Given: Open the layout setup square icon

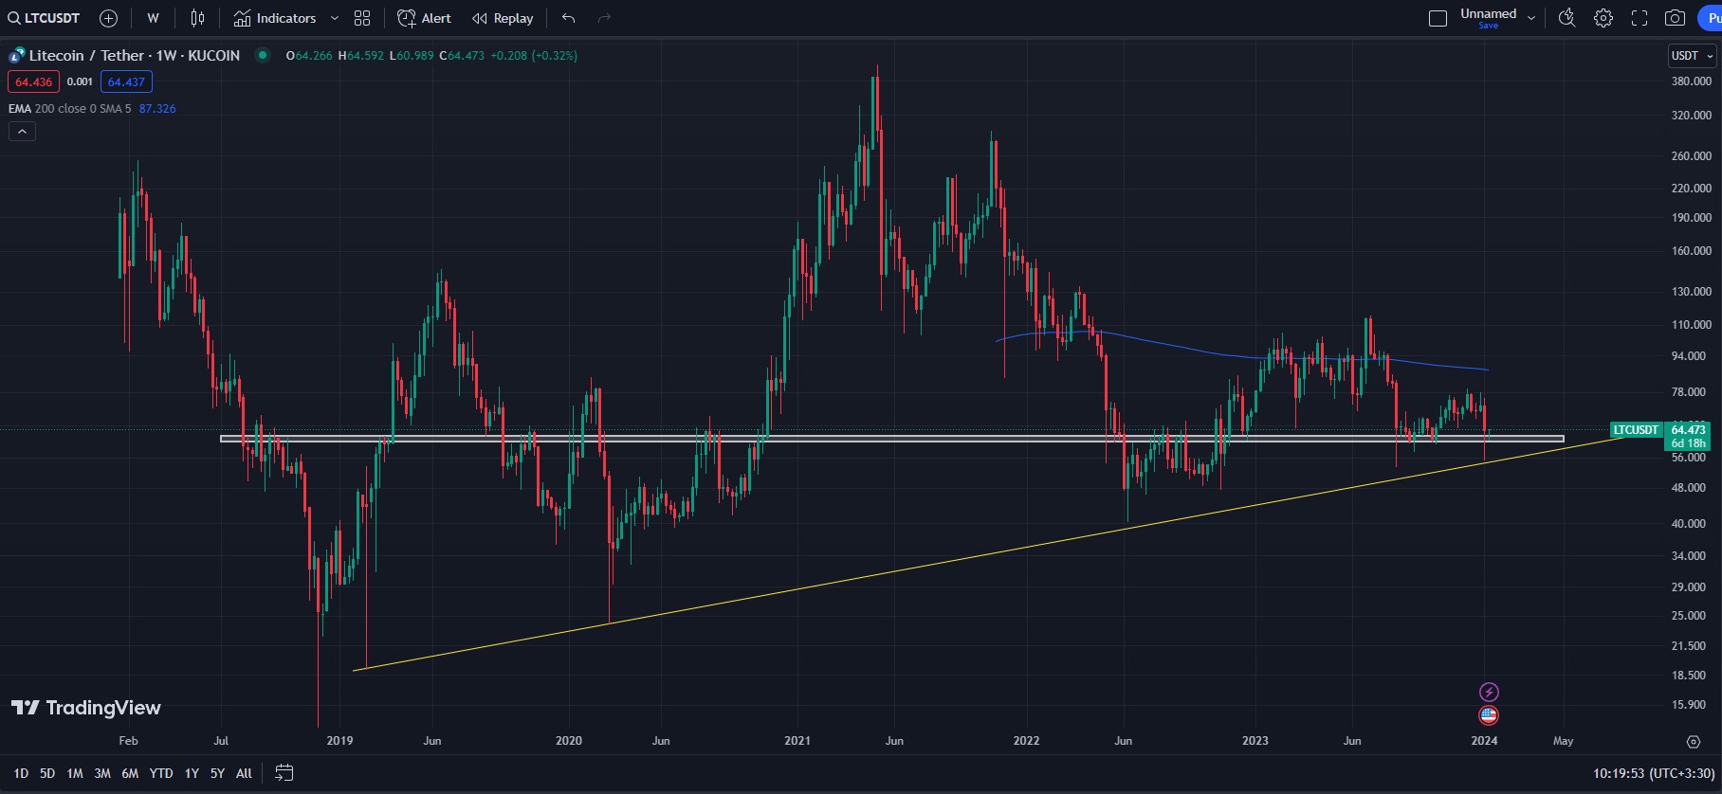Looking at the screenshot, I should click(1438, 18).
